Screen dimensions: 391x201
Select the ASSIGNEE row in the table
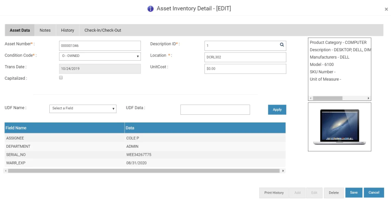pos(145,138)
